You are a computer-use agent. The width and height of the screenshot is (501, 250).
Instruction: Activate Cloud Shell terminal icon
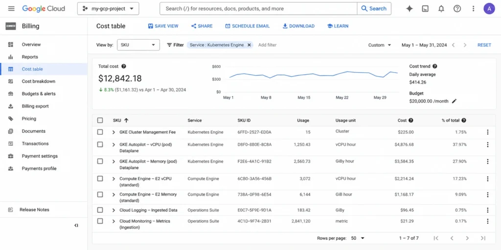click(x=425, y=9)
